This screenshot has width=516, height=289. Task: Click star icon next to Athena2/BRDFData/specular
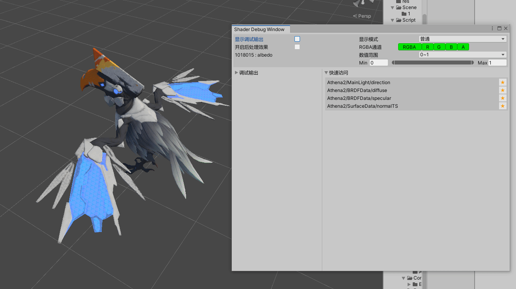tap(502, 98)
